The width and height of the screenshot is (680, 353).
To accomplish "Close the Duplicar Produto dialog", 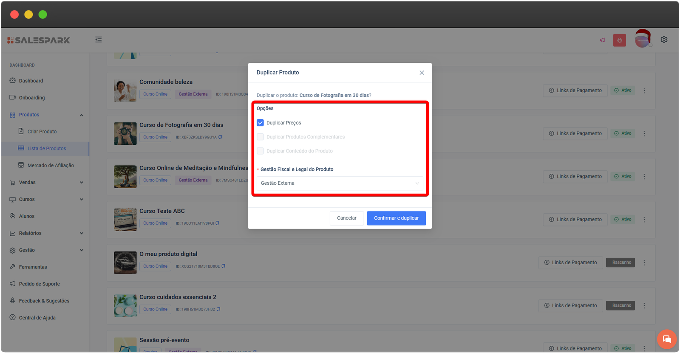I will click(x=422, y=73).
